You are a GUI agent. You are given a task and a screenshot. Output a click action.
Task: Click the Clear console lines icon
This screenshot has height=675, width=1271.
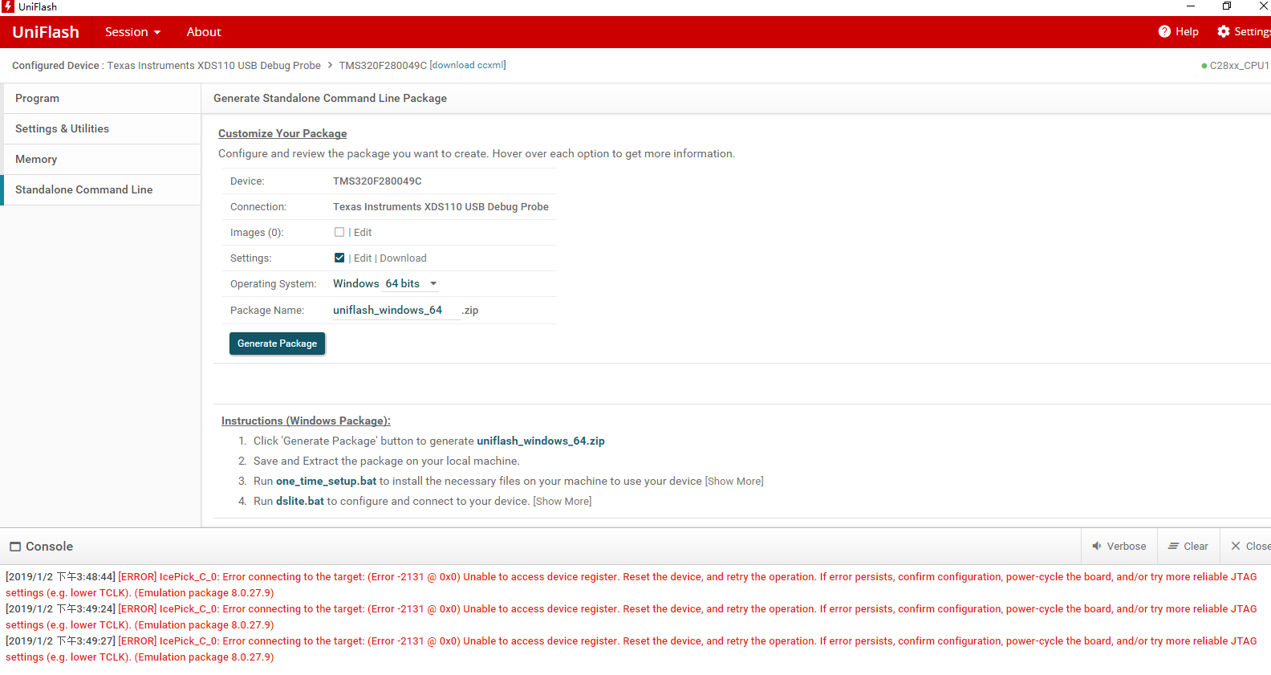(x=1173, y=546)
